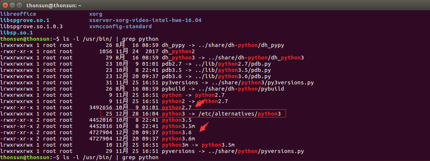This screenshot has width=430, height=161.
Task: Click the title thonsun@thonsun: ~
Action: 54,5
